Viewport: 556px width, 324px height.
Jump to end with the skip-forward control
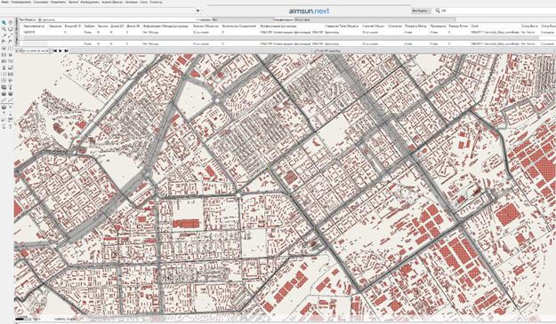click(x=67, y=51)
